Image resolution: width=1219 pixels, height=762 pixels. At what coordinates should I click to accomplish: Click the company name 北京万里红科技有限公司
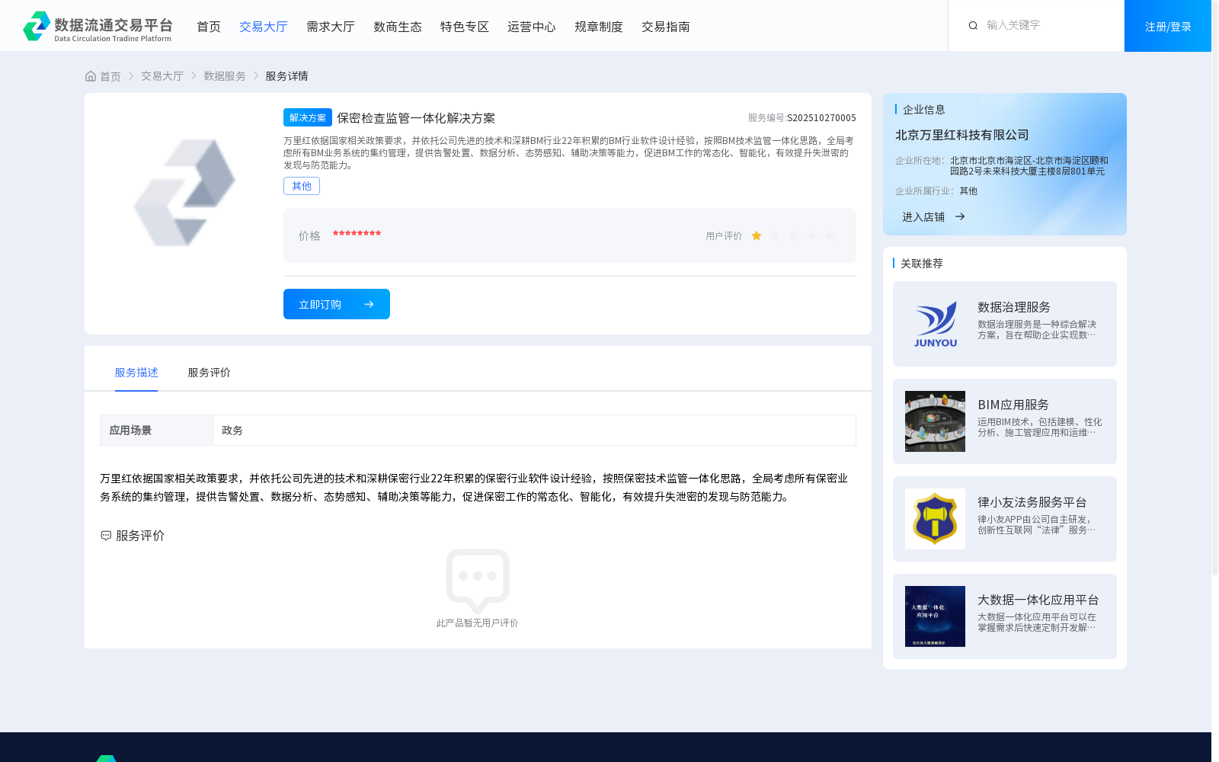point(962,135)
